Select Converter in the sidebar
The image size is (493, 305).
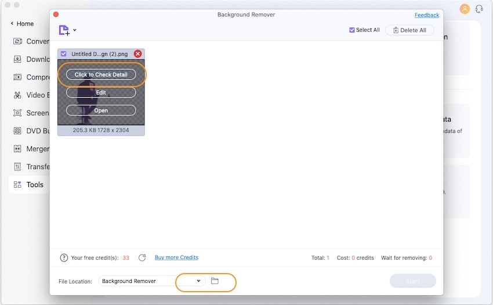click(x=31, y=41)
